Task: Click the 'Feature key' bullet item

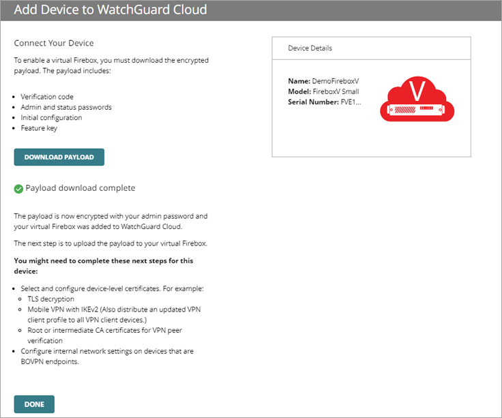Action: point(39,128)
